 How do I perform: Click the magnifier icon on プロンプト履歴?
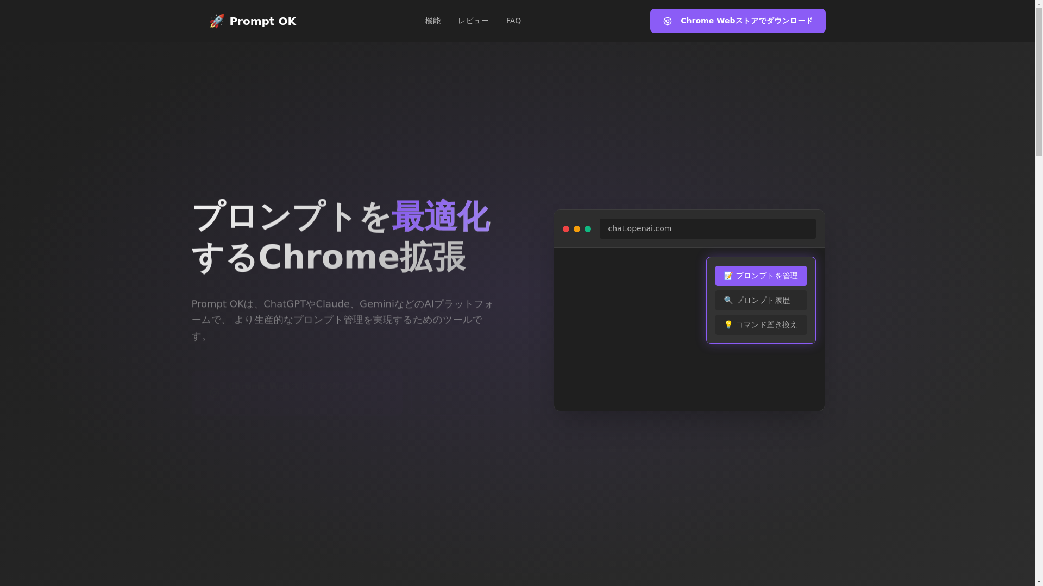click(728, 300)
